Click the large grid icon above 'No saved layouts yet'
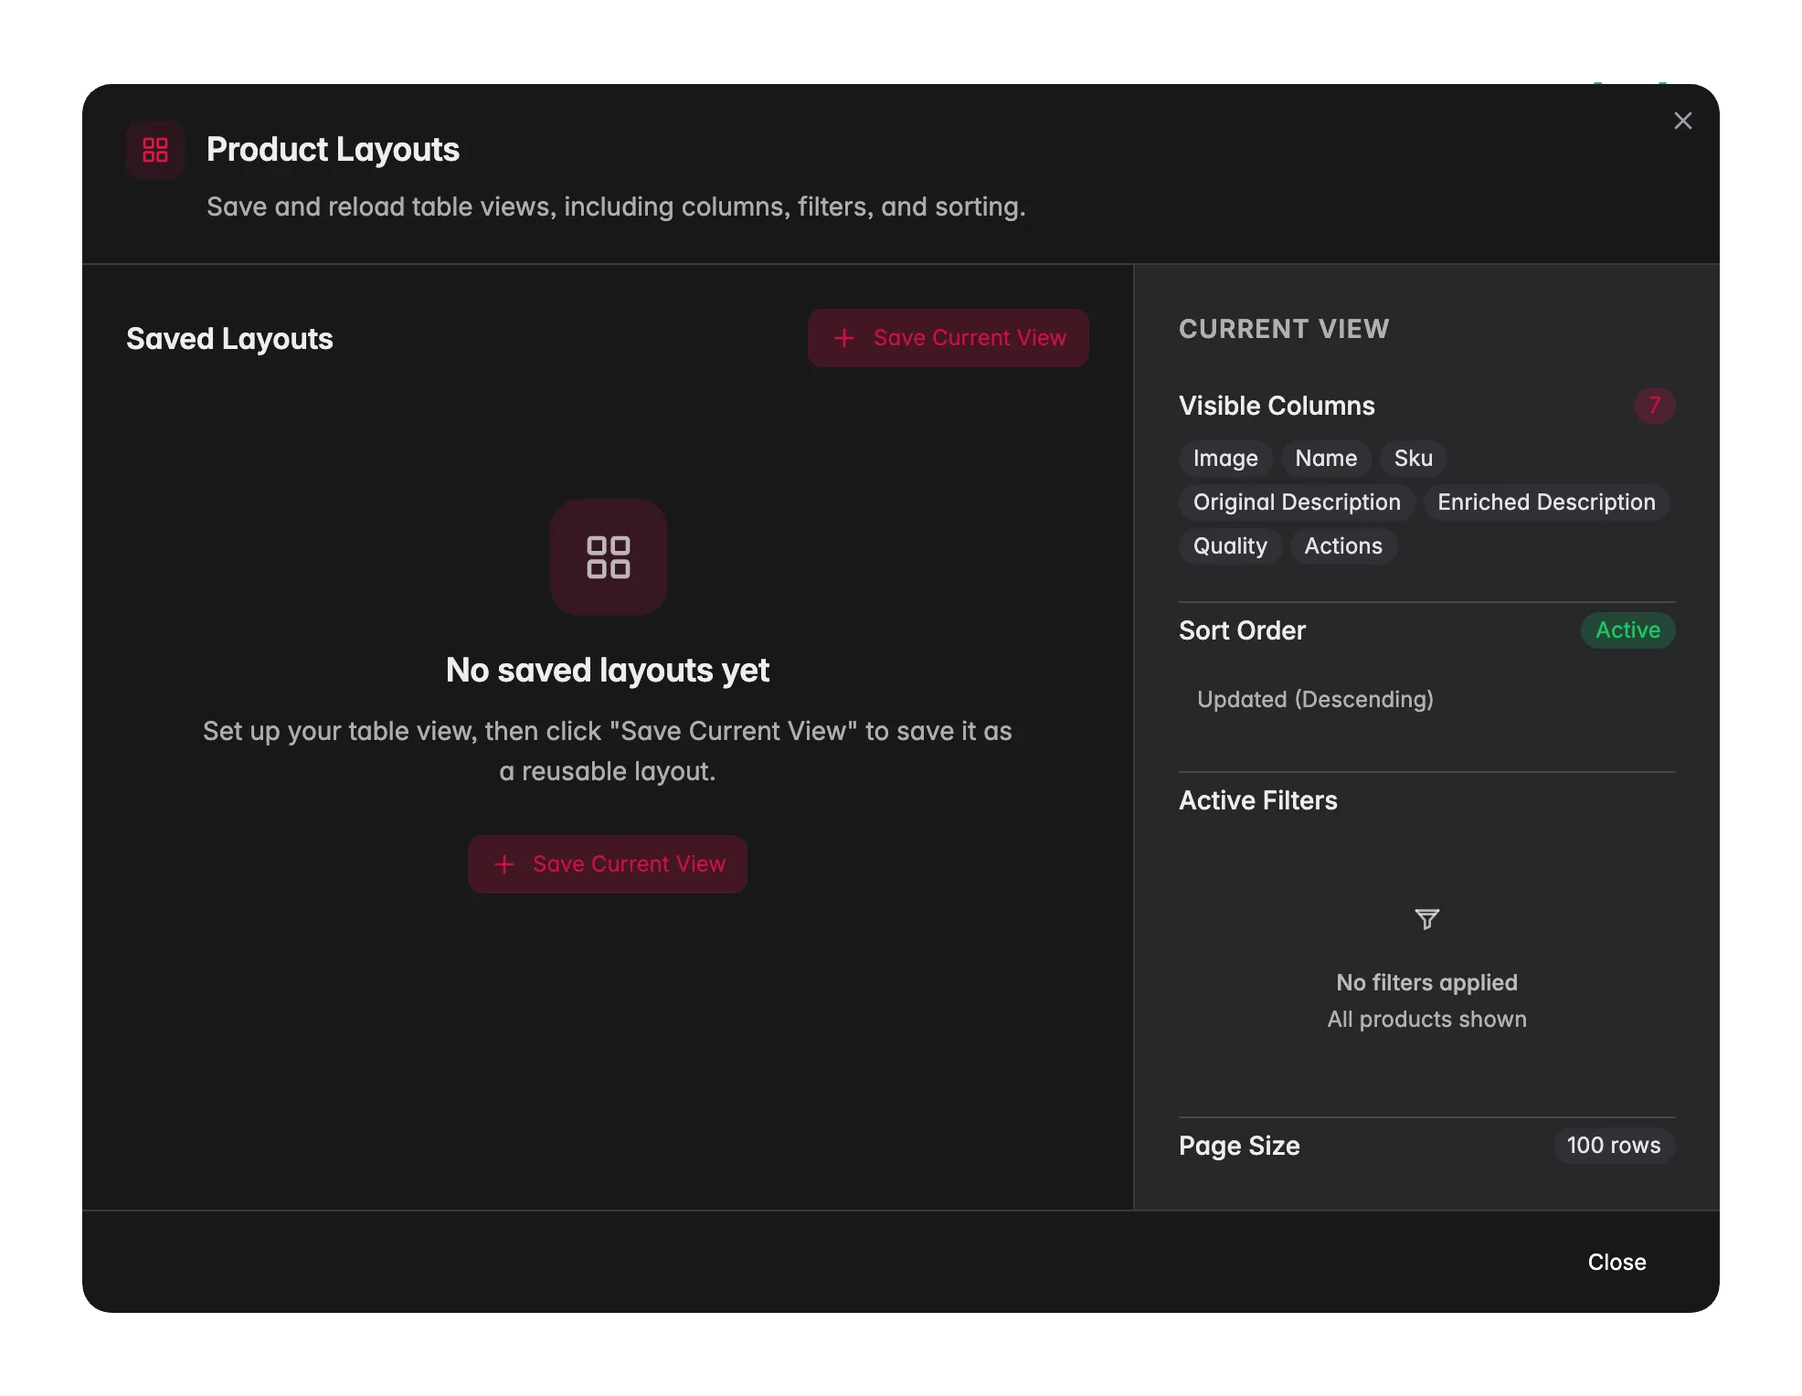Screen dimensions: 1802x1396 609,557
